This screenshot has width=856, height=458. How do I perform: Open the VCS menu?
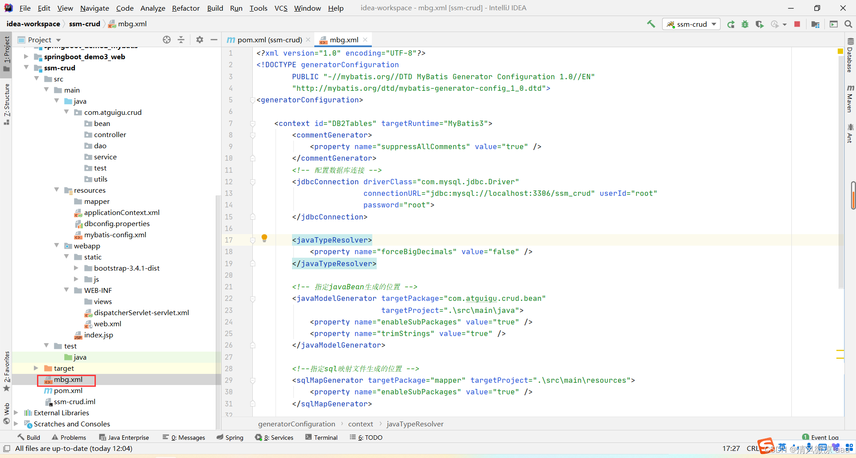(x=281, y=8)
